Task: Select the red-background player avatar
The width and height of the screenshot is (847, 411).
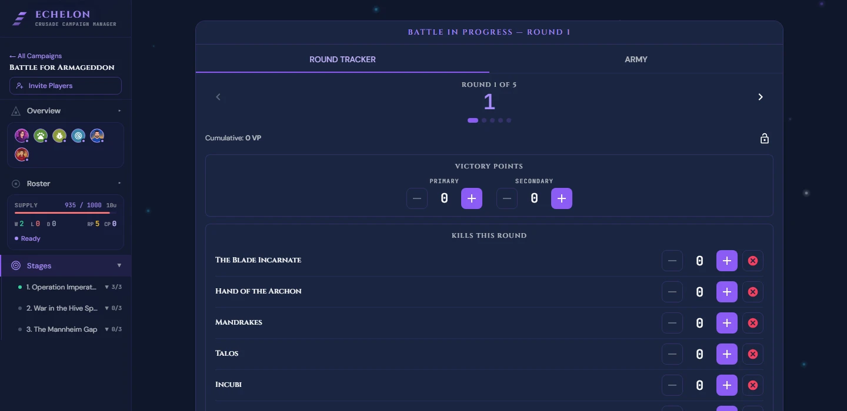Action: [22, 154]
